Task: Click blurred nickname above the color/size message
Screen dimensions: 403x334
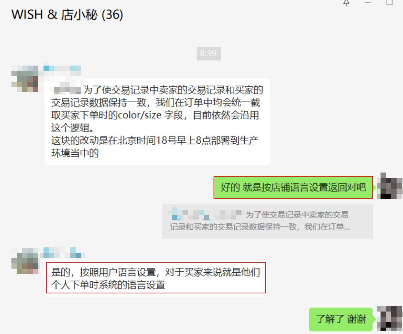Action: [x=62, y=68]
